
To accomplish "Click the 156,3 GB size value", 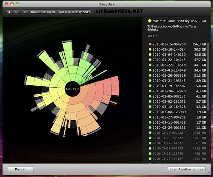I will [x=199, y=44].
